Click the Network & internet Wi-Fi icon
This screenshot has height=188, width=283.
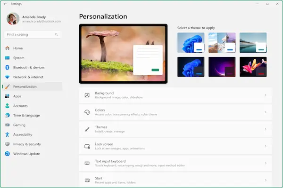click(x=7, y=77)
